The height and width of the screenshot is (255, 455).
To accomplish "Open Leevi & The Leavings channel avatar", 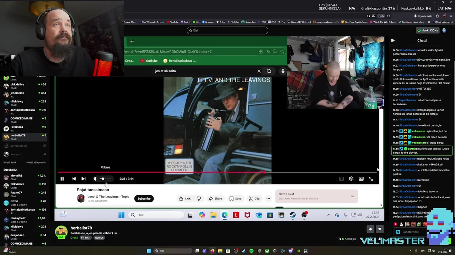I will (x=81, y=199).
